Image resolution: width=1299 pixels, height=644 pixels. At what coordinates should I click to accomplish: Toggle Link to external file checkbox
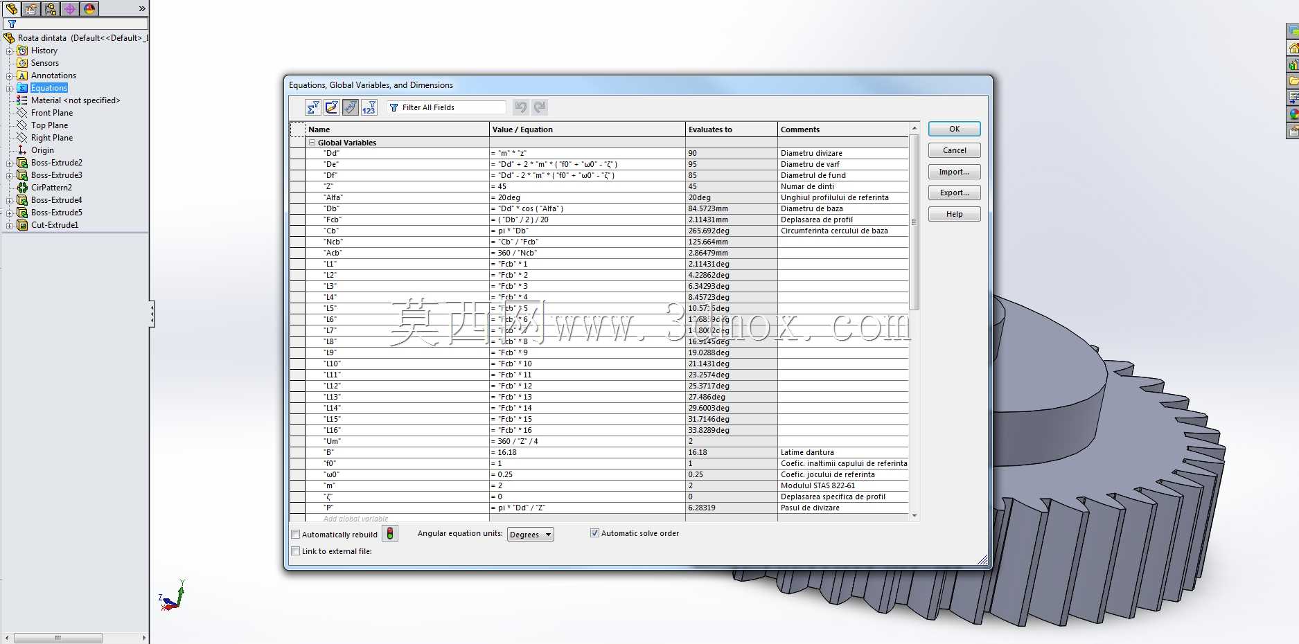(x=296, y=551)
